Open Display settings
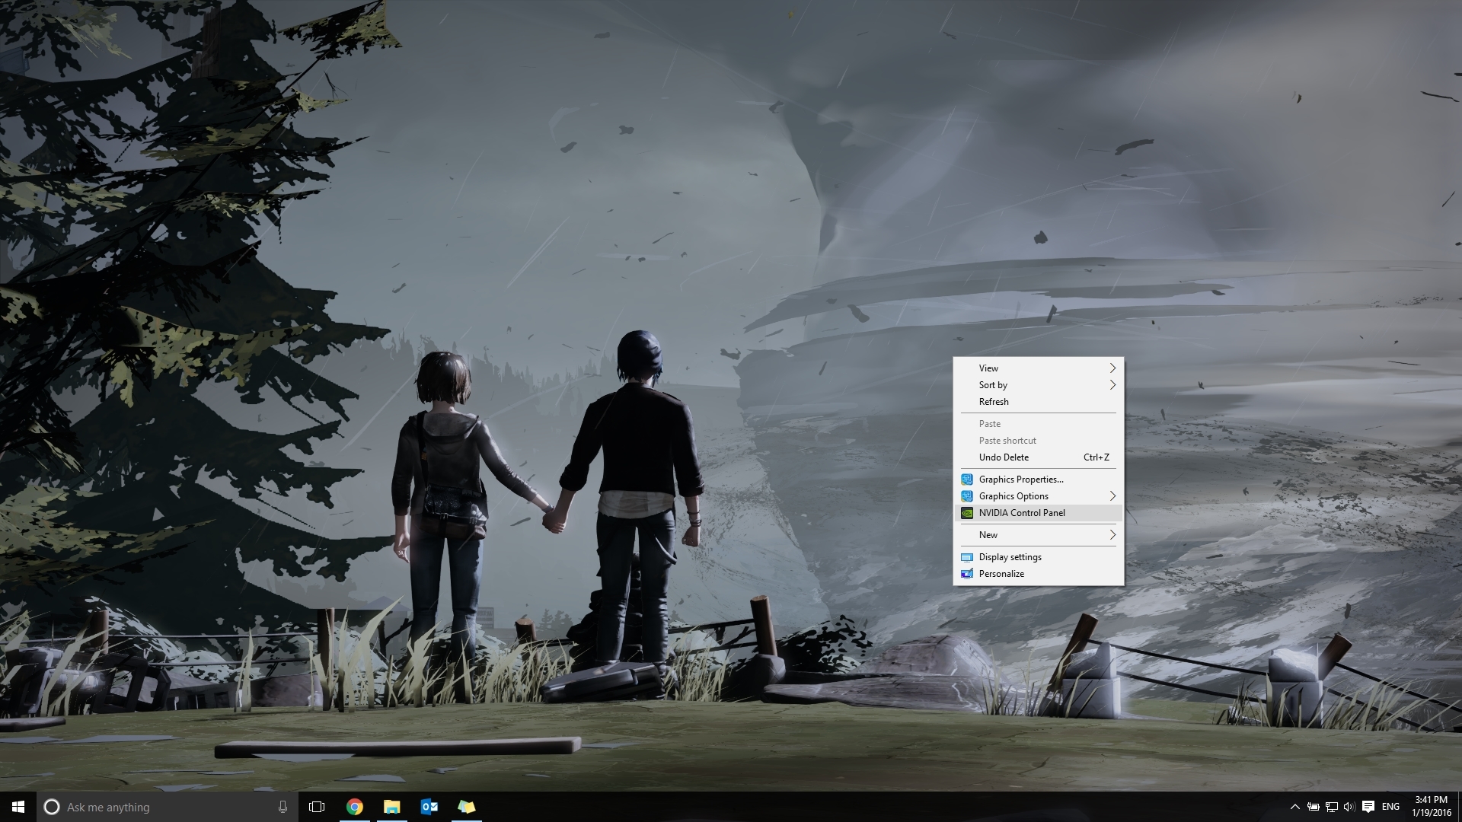The width and height of the screenshot is (1462, 822). click(1010, 556)
